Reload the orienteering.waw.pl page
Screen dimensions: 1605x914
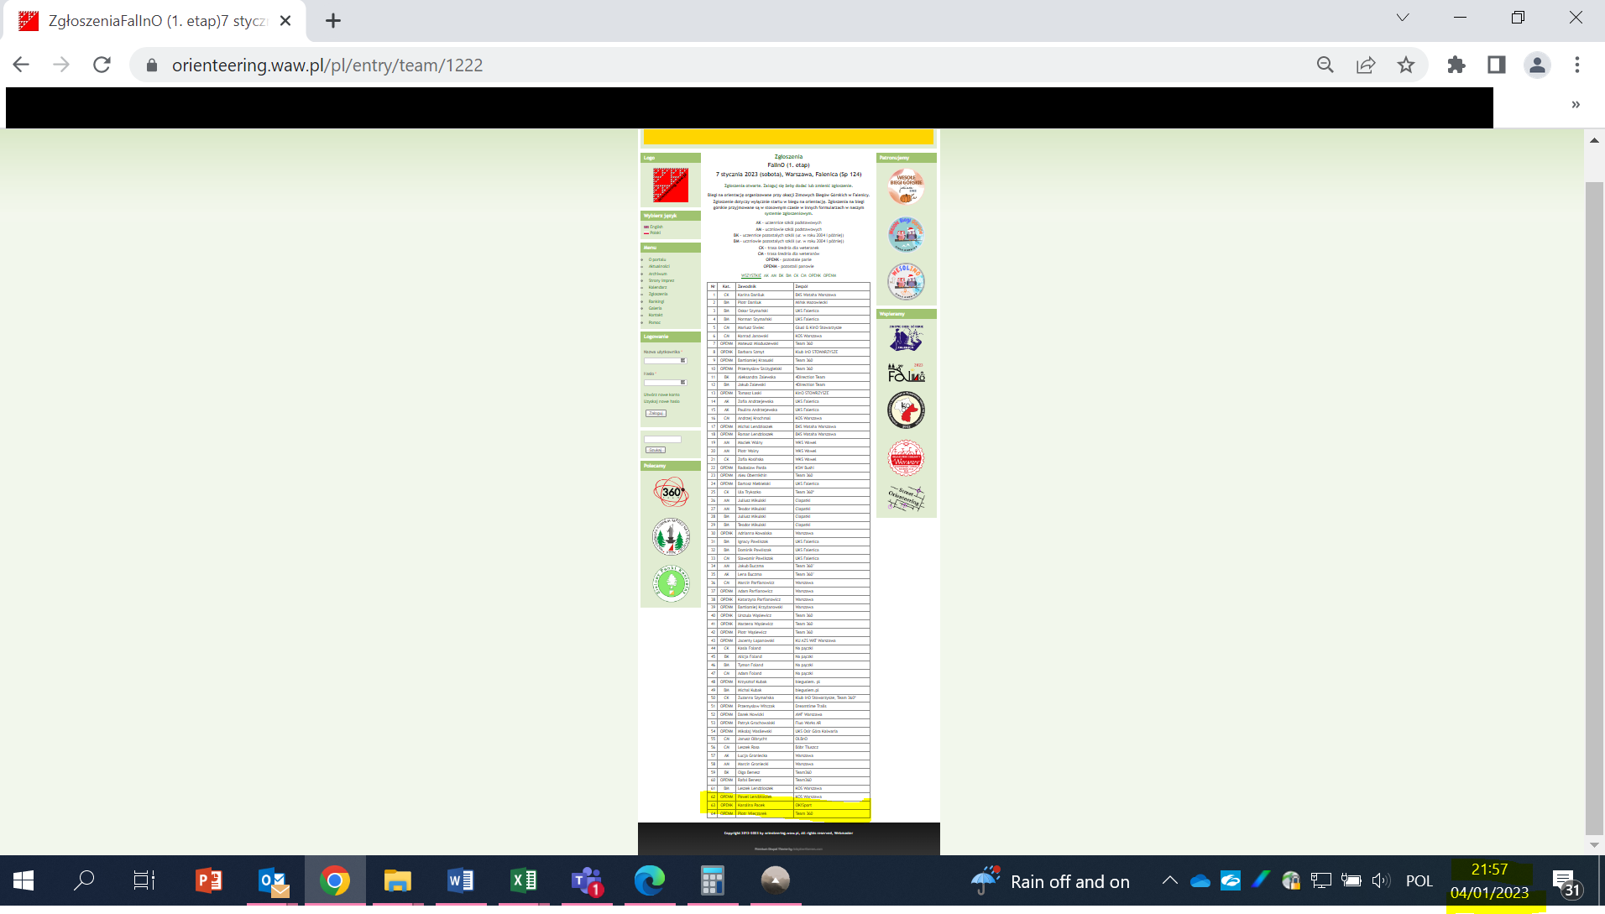coord(102,65)
